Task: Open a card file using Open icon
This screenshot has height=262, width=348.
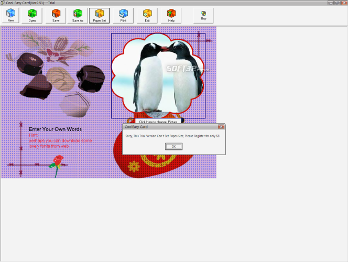Action: [x=32, y=15]
